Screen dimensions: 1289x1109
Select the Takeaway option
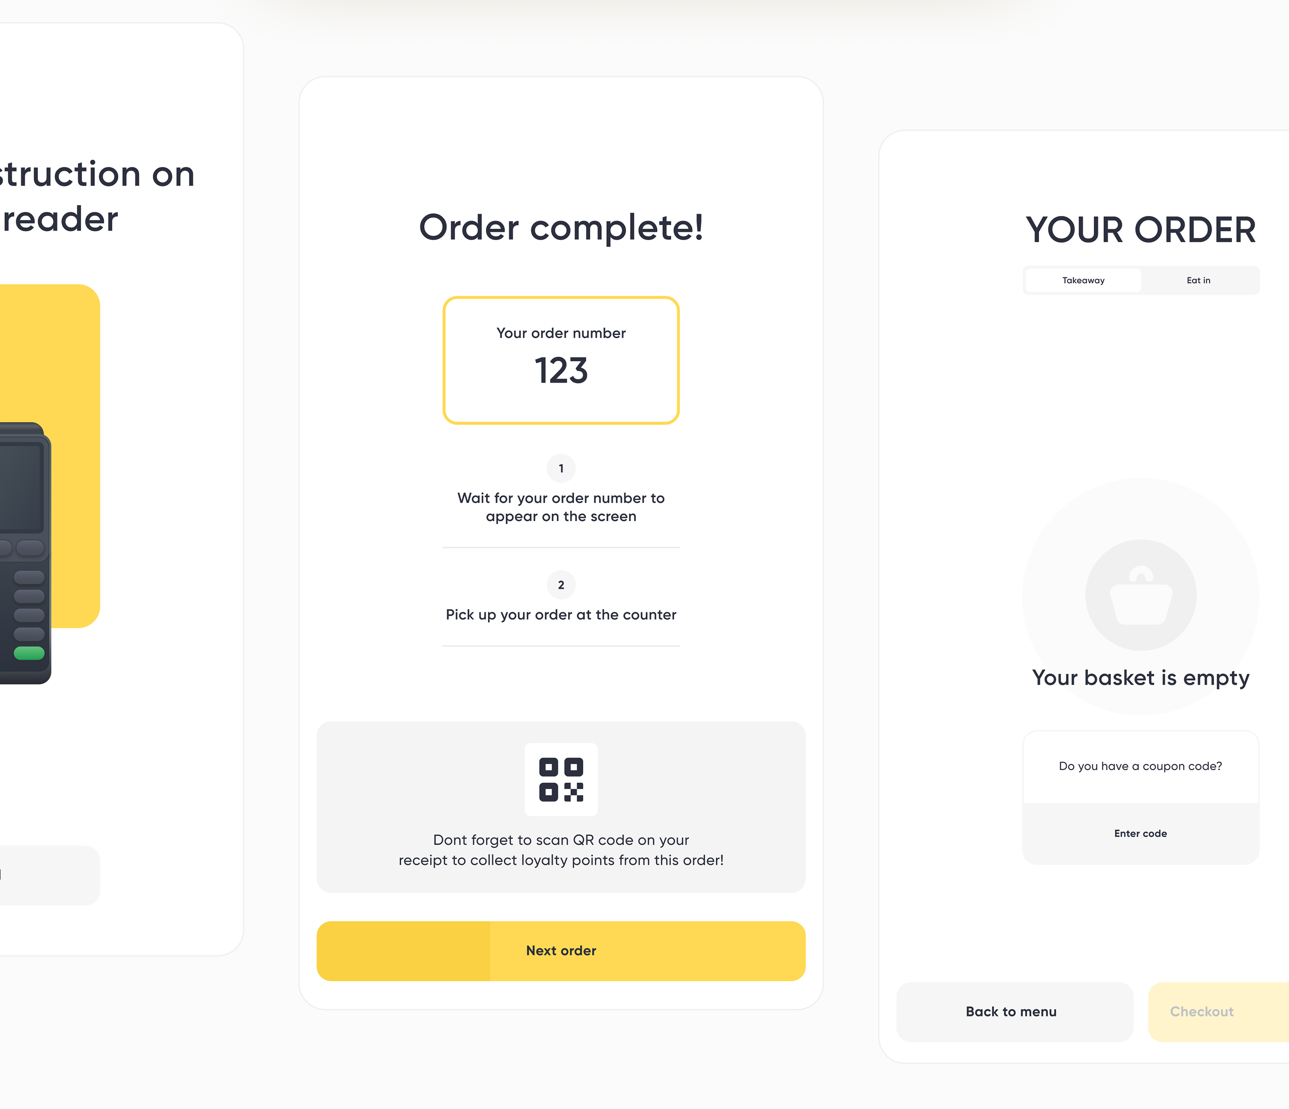tap(1083, 280)
